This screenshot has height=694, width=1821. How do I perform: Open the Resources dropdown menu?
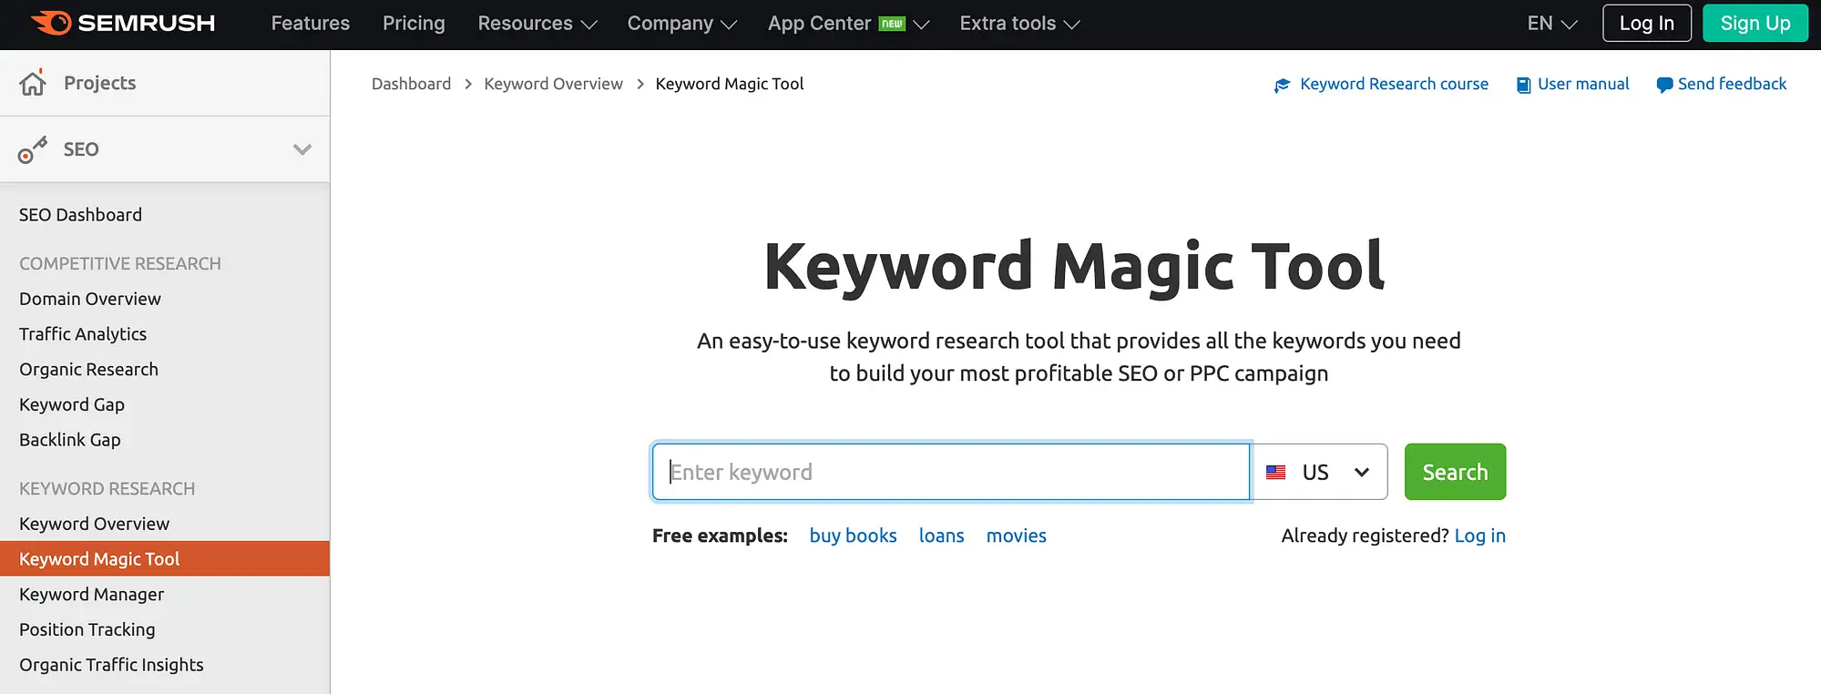tap(537, 24)
